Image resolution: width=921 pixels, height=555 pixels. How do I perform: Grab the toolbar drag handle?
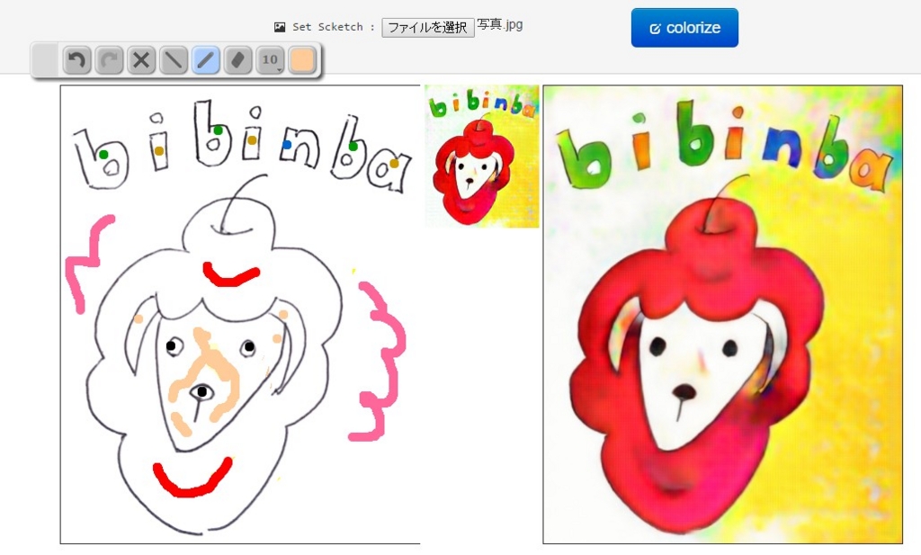coord(45,60)
